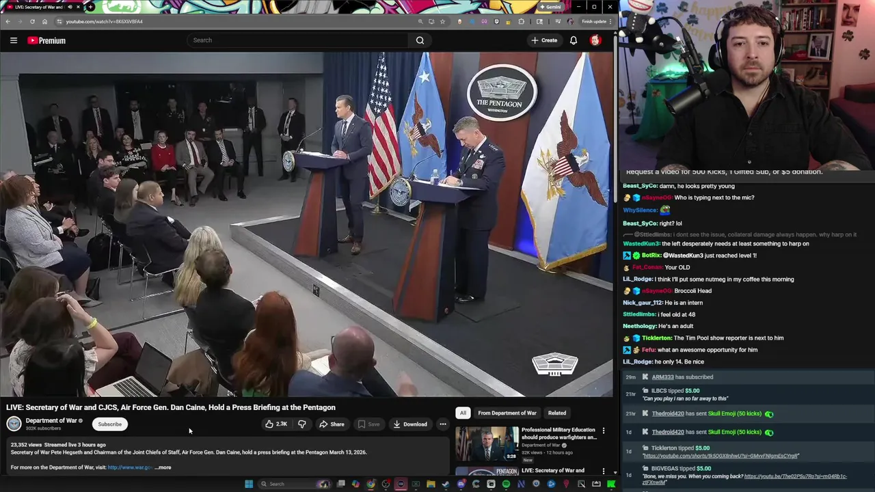Open a new browser tab
This screenshot has height=492, width=875.
(90, 7)
